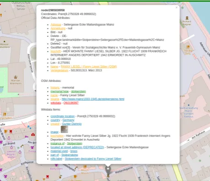The width and height of the screenshot is (210, 181).
Task: Open the Inschrift attribute link
Action: point(56,51)
